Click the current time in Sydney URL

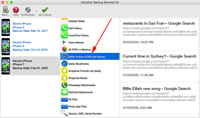pyautogui.click(x=160, y=64)
